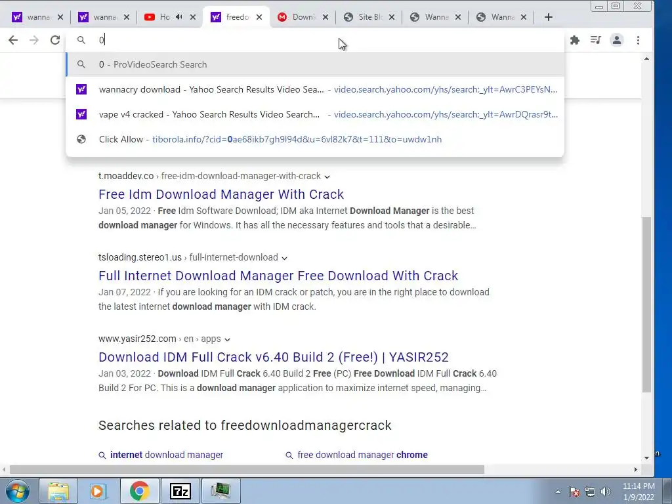Expand the t.moaddev.co result dropdown arrow
This screenshot has height=504, width=672.
tap(327, 177)
